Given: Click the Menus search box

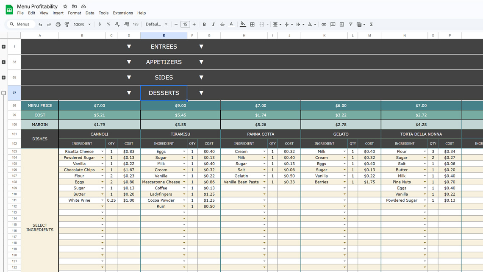Looking at the screenshot, I should pyautogui.click(x=21, y=24).
